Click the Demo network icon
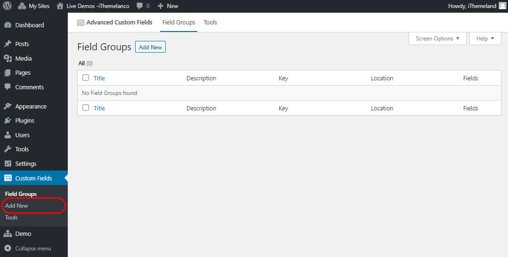The height and width of the screenshot is (257, 508). pos(8,234)
